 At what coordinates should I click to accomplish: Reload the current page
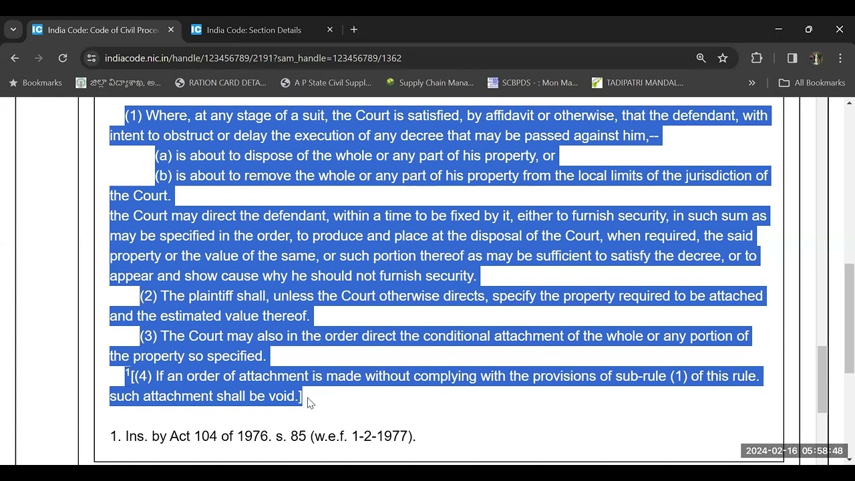[63, 58]
